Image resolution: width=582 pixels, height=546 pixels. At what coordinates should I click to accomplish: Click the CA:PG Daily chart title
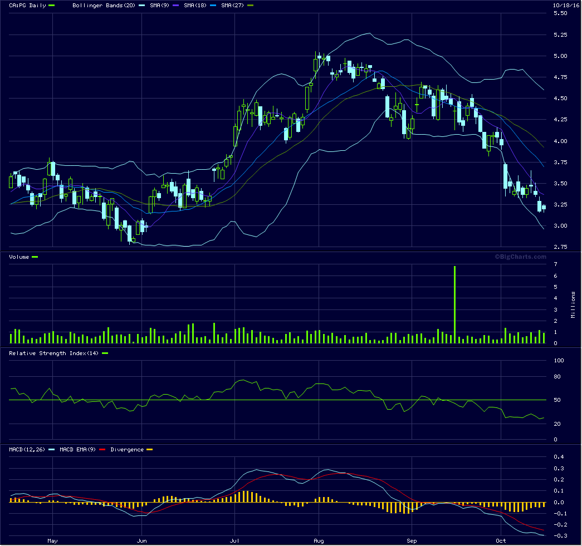pyautogui.click(x=27, y=5)
